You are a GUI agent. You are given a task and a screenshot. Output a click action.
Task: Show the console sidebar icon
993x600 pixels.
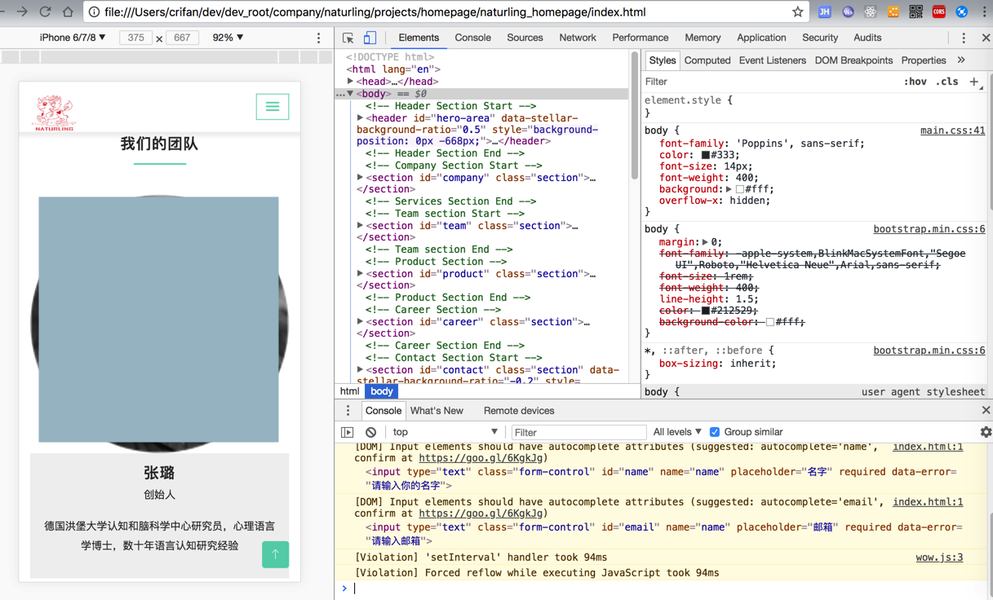pyautogui.click(x=348, y=432)
